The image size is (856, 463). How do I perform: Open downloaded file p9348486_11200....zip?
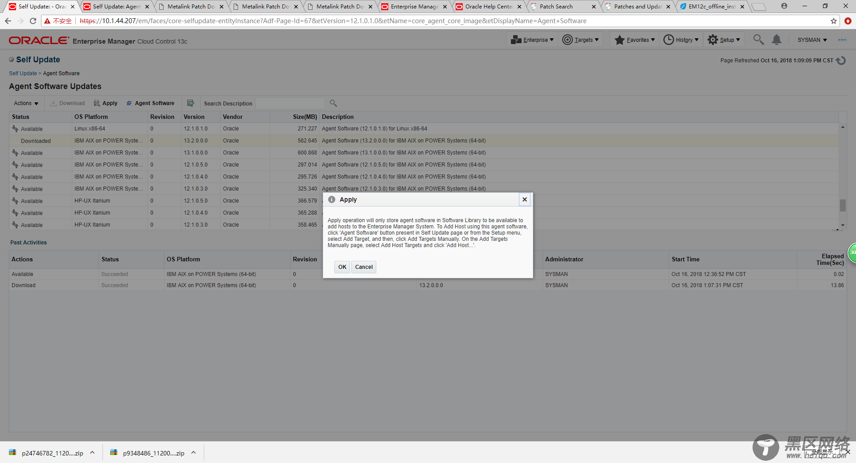coord(147,453)
